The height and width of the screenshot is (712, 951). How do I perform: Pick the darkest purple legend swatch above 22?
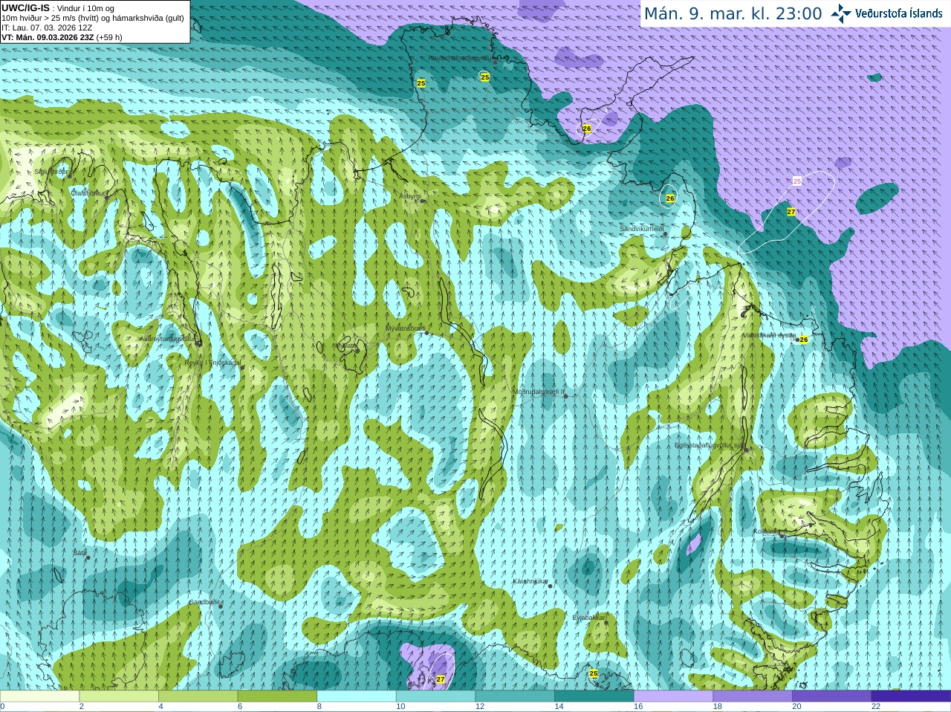(911, 696)
